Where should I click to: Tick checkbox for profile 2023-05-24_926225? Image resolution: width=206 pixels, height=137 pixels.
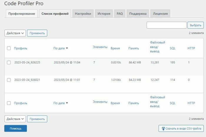coord(9,62)
